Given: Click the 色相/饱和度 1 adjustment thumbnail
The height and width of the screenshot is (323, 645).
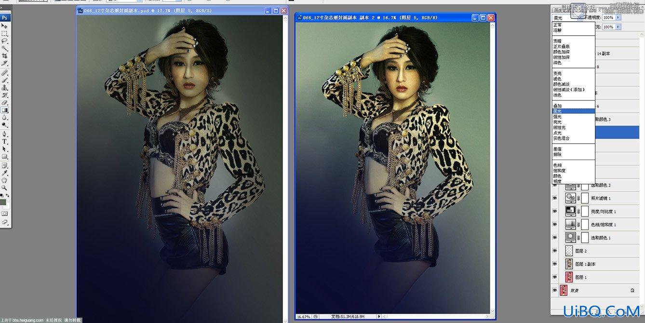Looking at the screenshot, I should pyautogui.click(x=570, y=225).
